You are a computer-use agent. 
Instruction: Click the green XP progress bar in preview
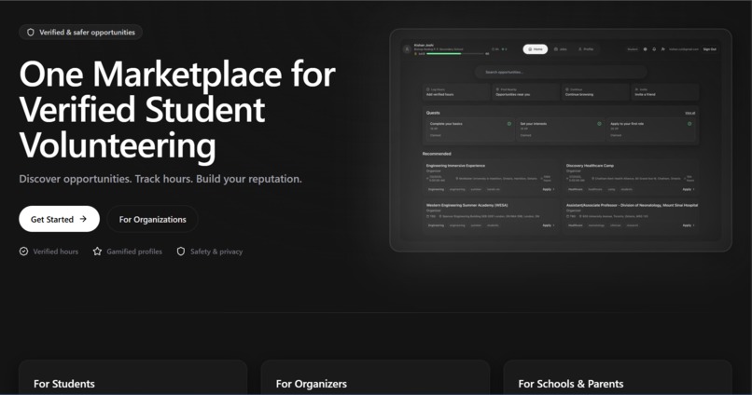[443, 54]
